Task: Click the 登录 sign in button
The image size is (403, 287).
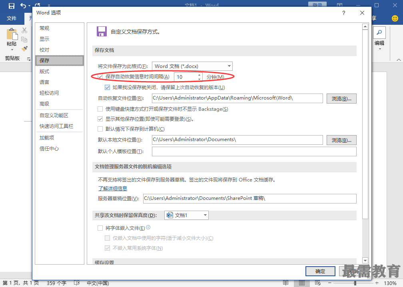Action: point(317,4)
